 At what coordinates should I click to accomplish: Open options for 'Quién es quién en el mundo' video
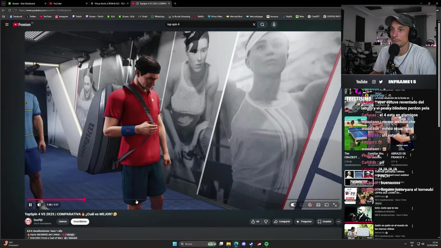[412, 226]
